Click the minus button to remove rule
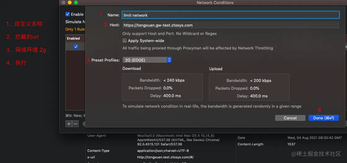The height and width of the screenshot is (163, 347). click(75, 124)
